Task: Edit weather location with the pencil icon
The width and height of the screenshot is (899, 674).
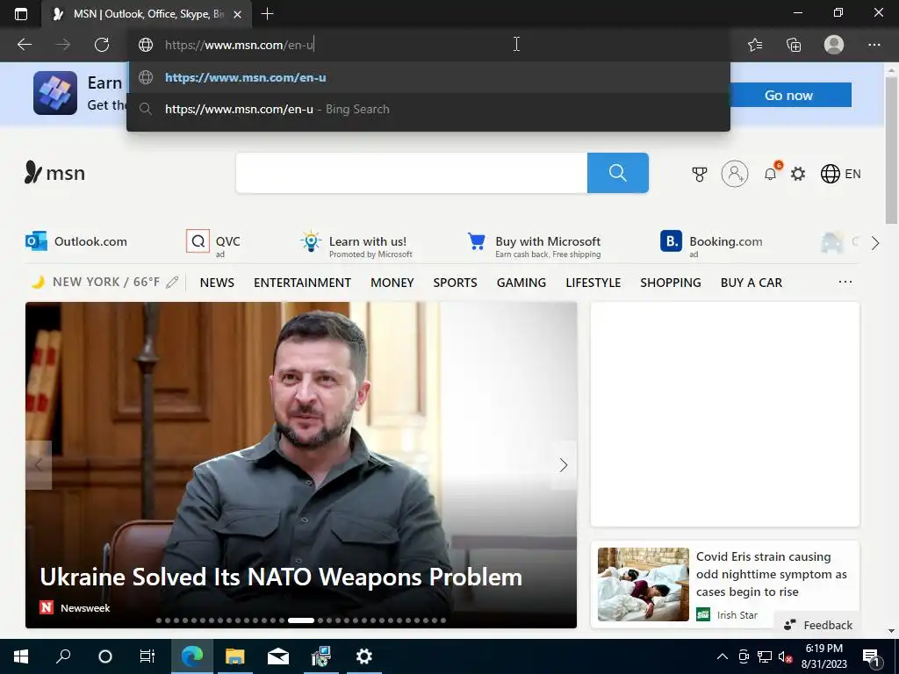Action: click(x=172, y=282)
